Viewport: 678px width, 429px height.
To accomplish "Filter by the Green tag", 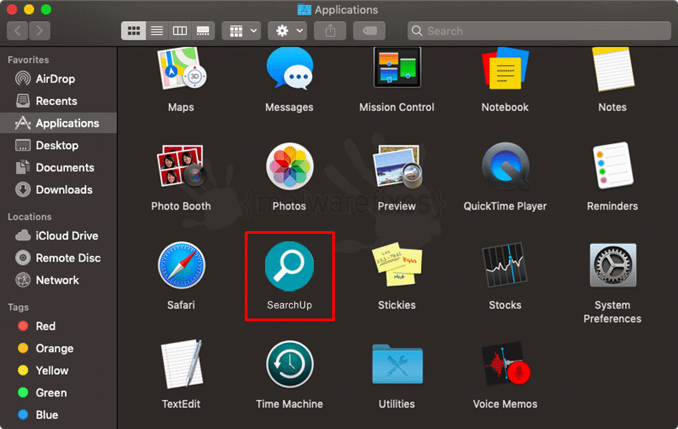I will pyautogui.click(x=58, y=392).
